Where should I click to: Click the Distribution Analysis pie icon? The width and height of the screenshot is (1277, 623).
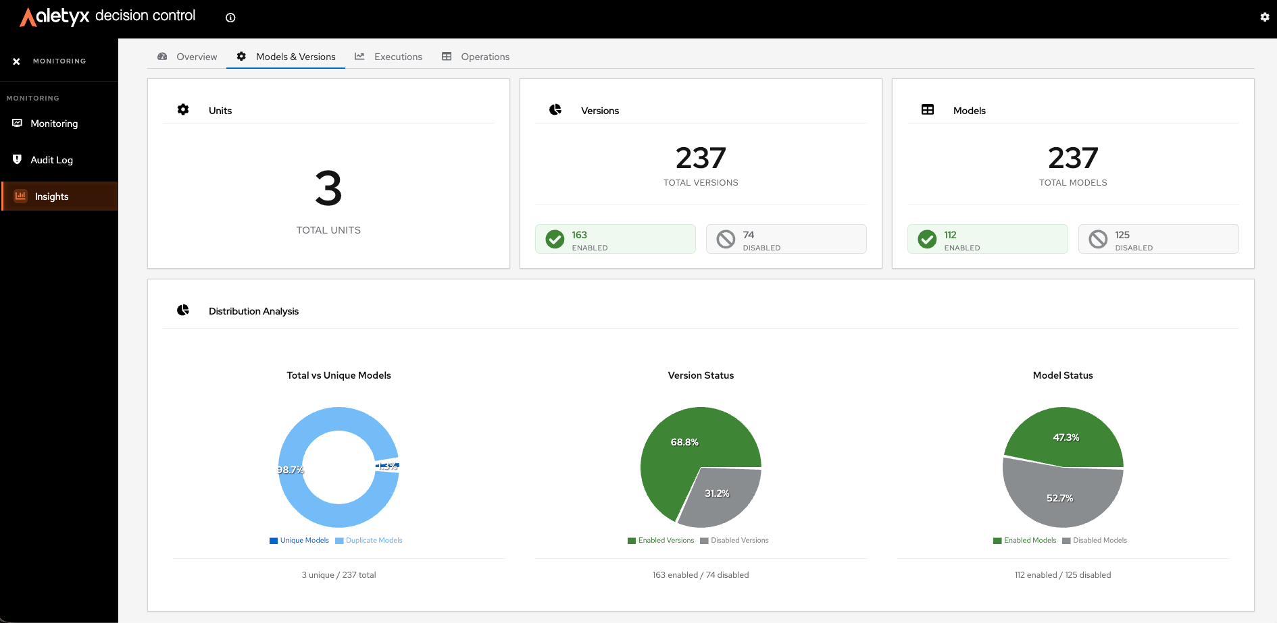click(183, 310)
